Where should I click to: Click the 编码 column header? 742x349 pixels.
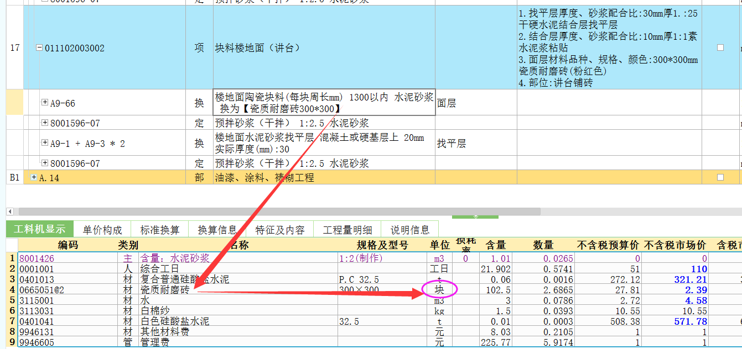tap(68, 245)
